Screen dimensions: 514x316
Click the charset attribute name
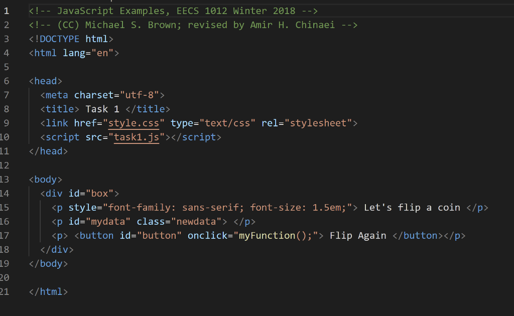(94, 95)
